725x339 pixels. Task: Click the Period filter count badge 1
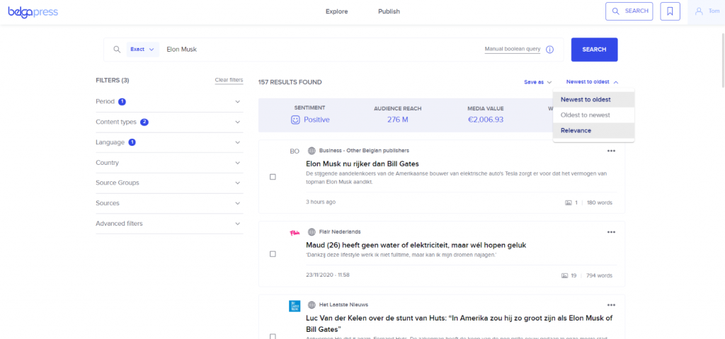pyautogui.click(x=122, y=102)
